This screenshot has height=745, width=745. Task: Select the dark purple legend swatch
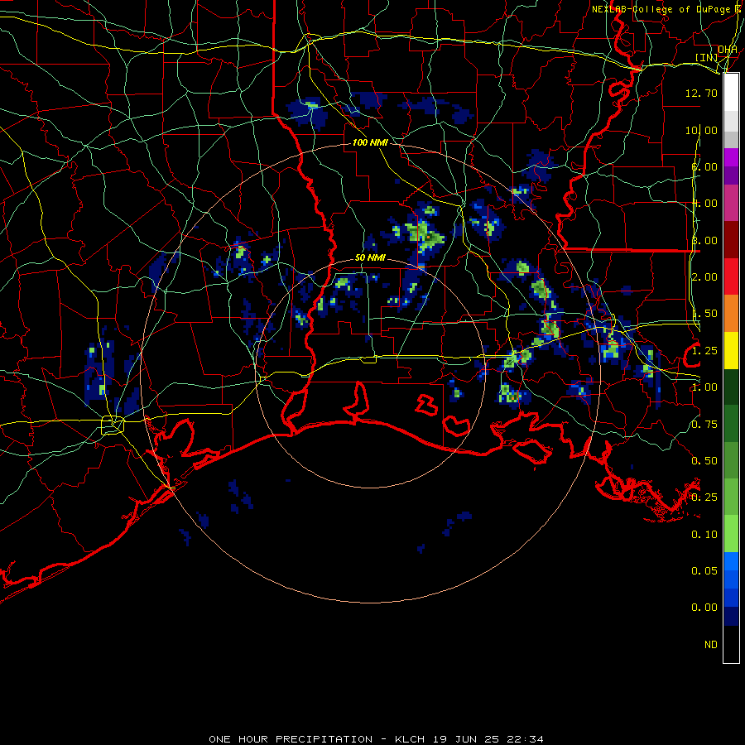731,175
